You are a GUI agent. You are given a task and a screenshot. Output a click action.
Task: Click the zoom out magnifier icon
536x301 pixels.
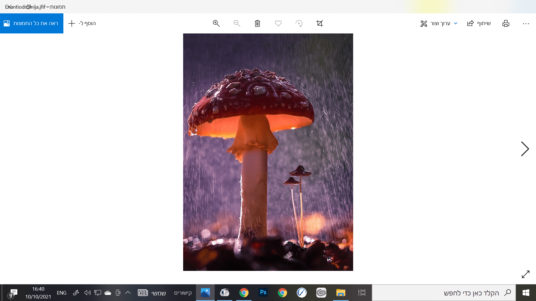237,23
